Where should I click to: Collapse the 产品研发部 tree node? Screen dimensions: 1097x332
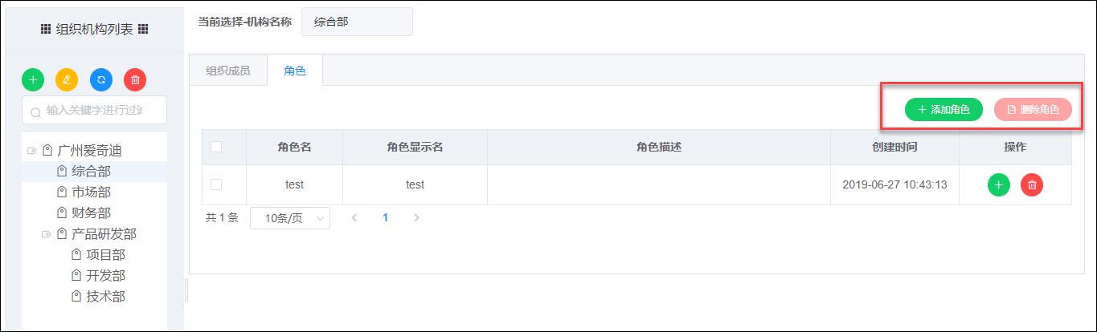[x=46, y=234]
